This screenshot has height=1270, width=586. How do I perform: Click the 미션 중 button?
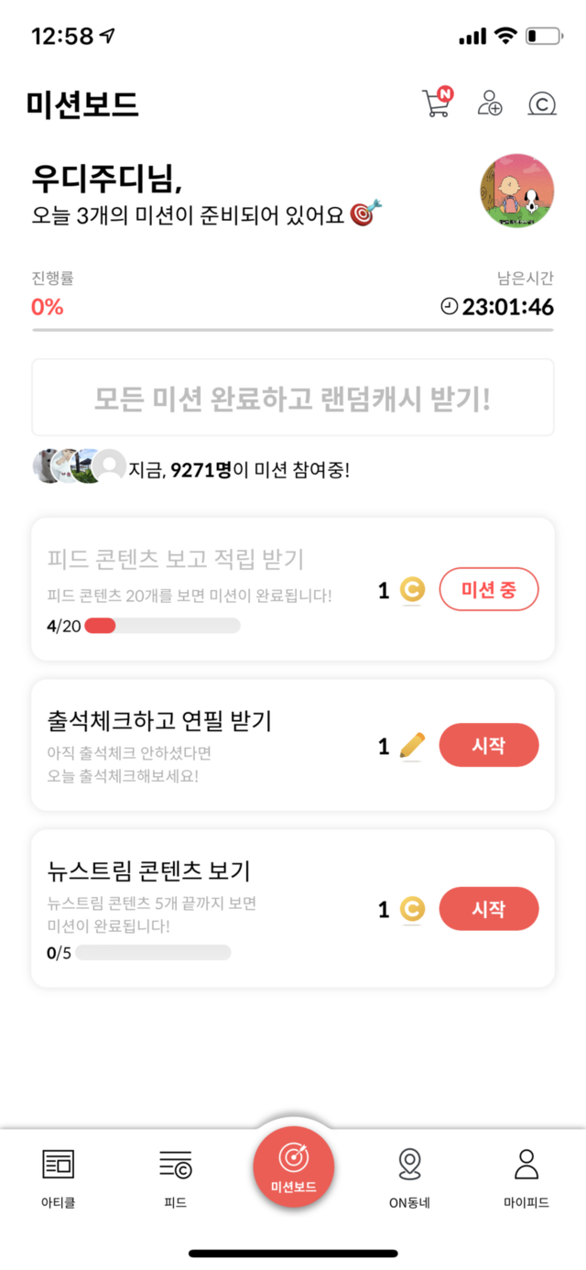pyautogui.click(x=489, y=589)
